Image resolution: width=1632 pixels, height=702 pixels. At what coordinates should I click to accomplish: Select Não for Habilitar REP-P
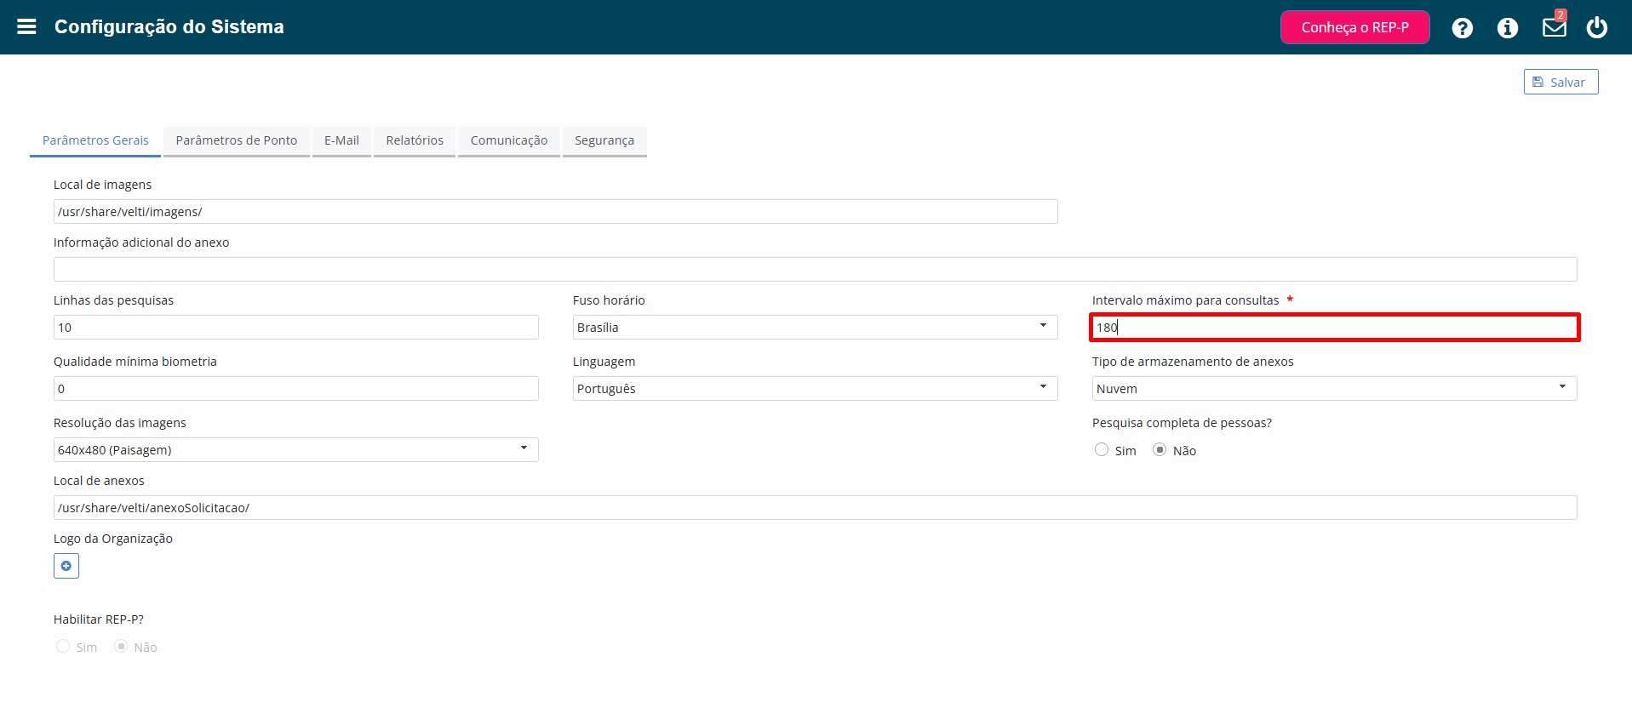coord(121,646)
